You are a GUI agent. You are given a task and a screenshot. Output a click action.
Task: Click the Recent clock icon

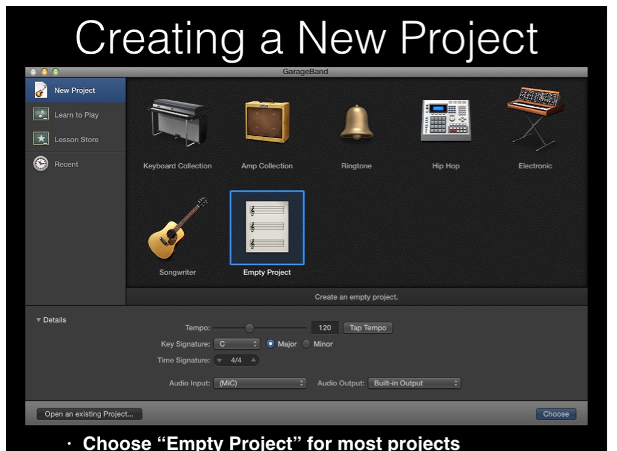click(x=41, y=164)
